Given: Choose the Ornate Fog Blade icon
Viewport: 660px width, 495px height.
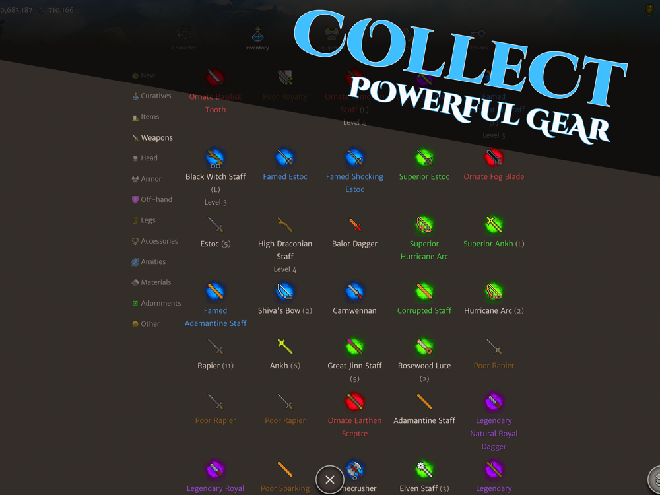Looking at the screenshot, I should [494, 158].
